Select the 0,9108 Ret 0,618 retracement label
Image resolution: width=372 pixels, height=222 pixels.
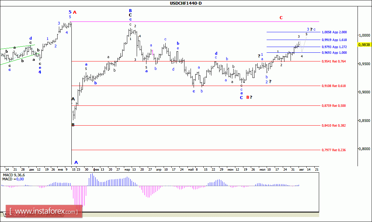[x=334, y=86]
